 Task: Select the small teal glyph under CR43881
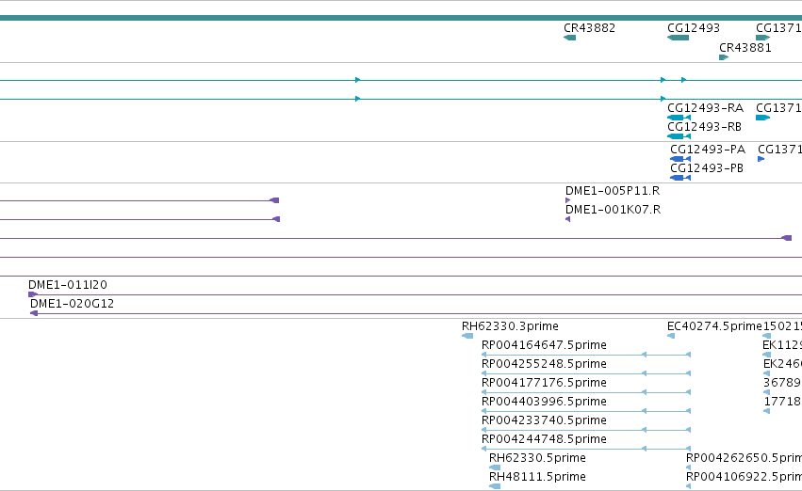[x=724, y=57]
